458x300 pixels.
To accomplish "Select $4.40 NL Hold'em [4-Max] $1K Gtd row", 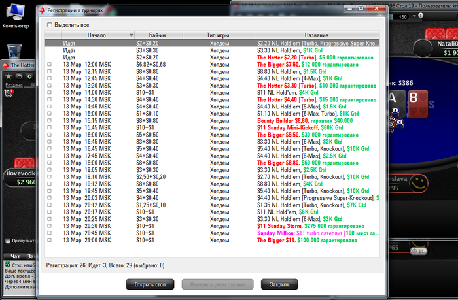I will (212, 78).
